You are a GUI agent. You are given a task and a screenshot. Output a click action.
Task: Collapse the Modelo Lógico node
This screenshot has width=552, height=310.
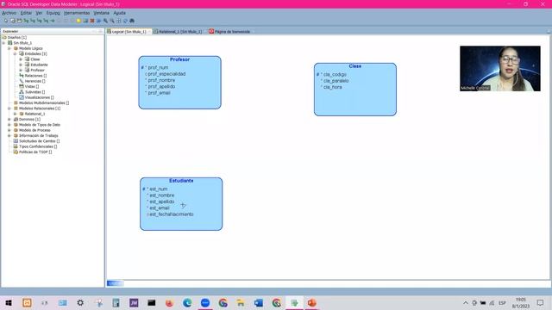(x=9, y=48)
